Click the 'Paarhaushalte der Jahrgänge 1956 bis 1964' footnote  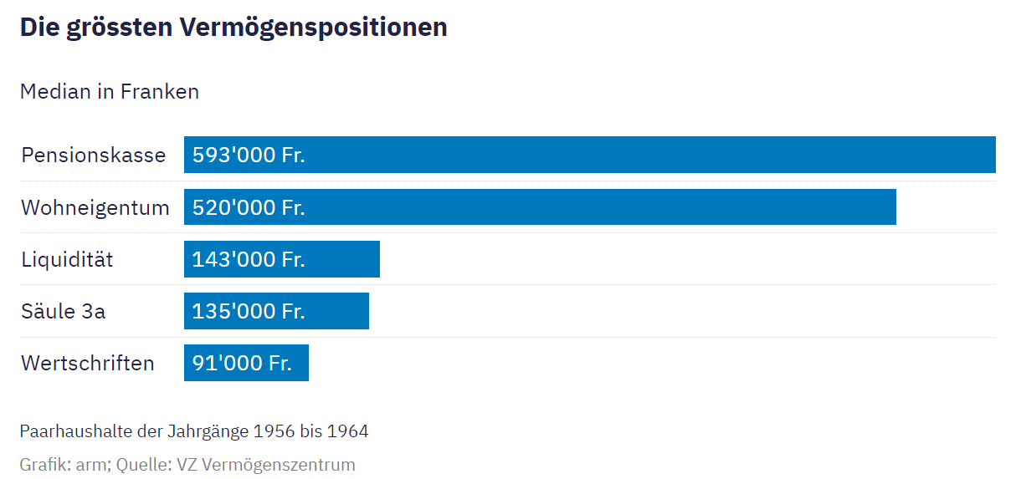pos(194,431)
